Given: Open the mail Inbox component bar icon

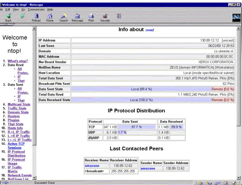Looking at the screenshot, I should [209, 183].
